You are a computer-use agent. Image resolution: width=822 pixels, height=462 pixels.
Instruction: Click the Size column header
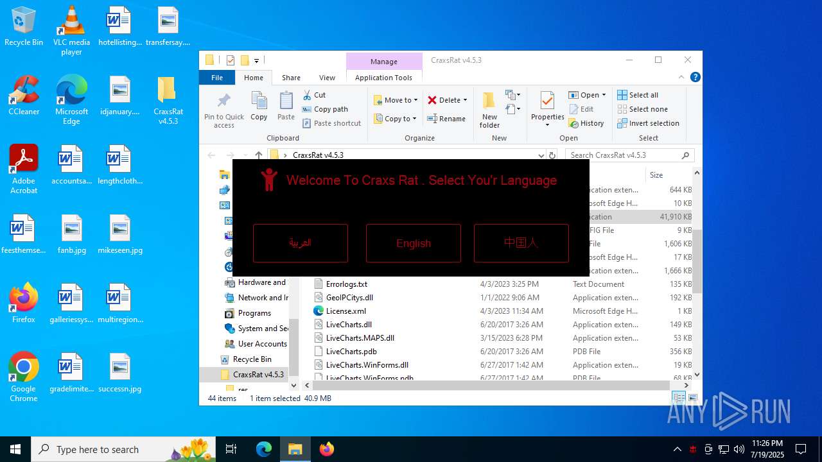point(656,175)
